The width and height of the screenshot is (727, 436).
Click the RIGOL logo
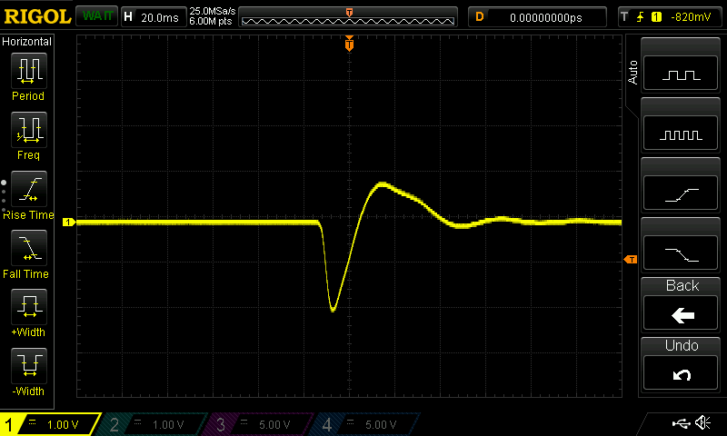point(37,17)
